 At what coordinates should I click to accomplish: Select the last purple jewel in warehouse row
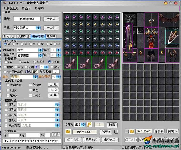(x=117, y=17)
